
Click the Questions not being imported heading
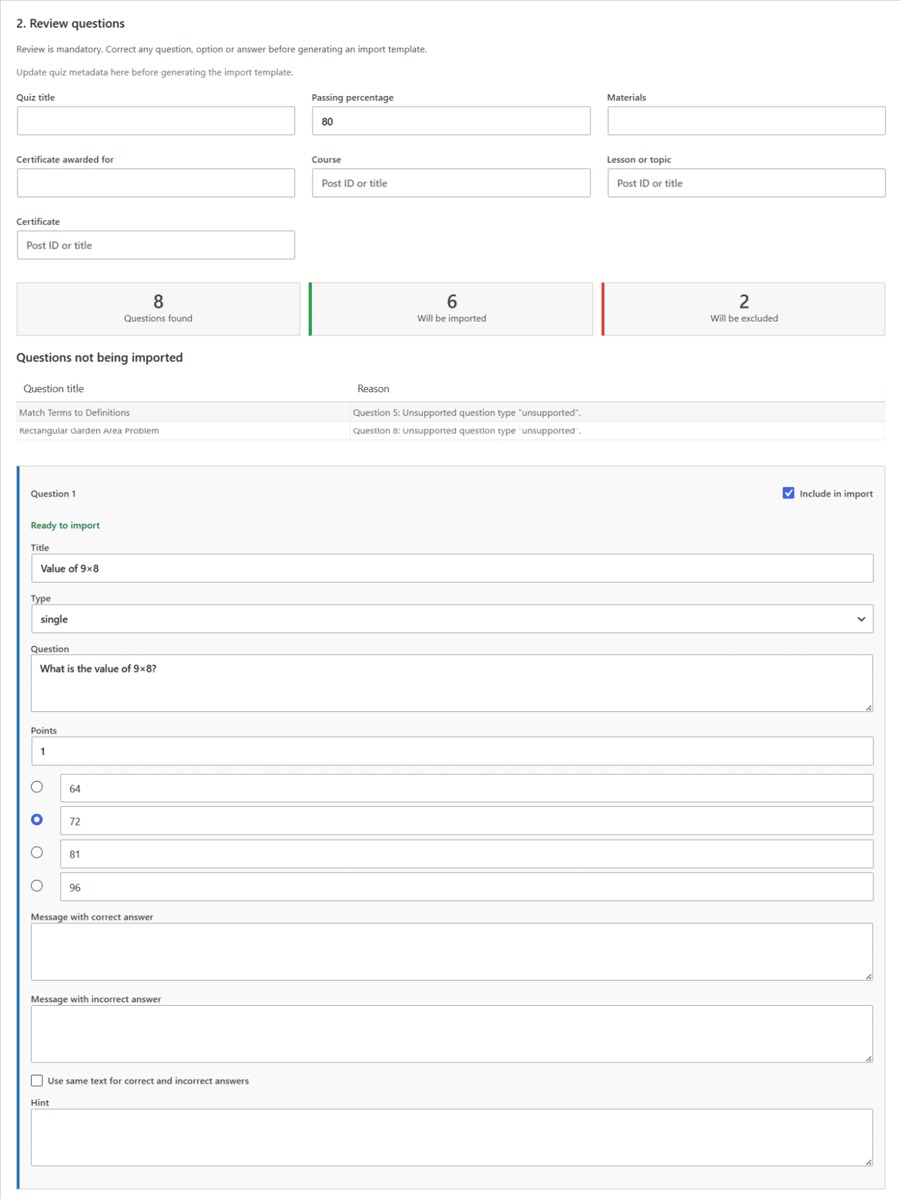coord(100,357)
